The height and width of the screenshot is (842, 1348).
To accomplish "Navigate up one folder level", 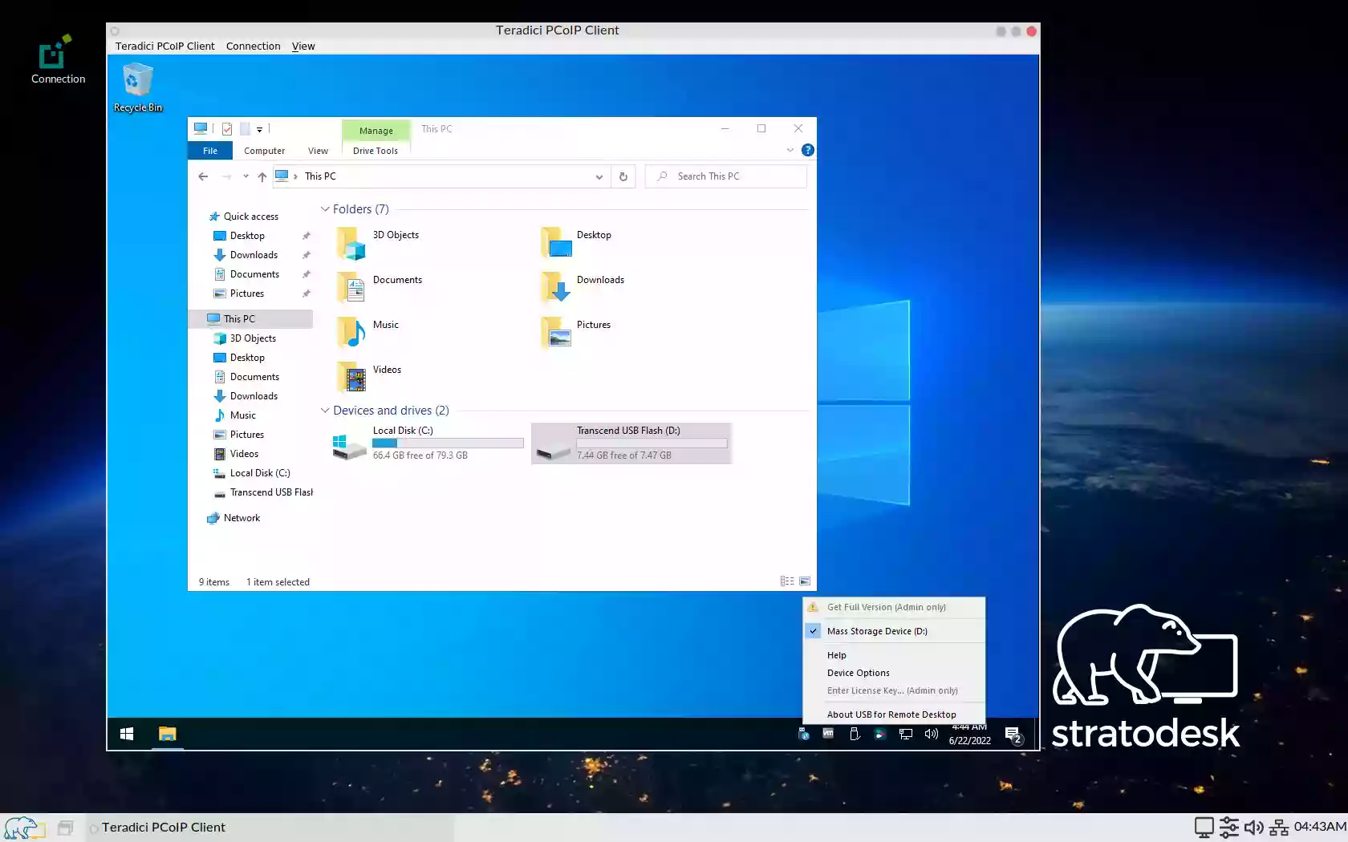I will coord(262,176).
